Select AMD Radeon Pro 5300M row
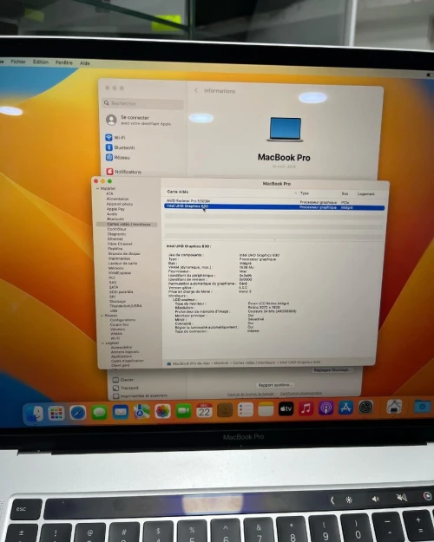Viewport: 434px width, 542px height. [274, 201]
